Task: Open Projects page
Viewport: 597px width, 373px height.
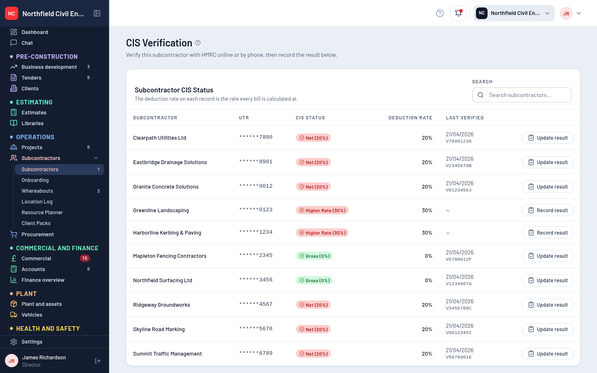Action: click(x=54, y=147)
